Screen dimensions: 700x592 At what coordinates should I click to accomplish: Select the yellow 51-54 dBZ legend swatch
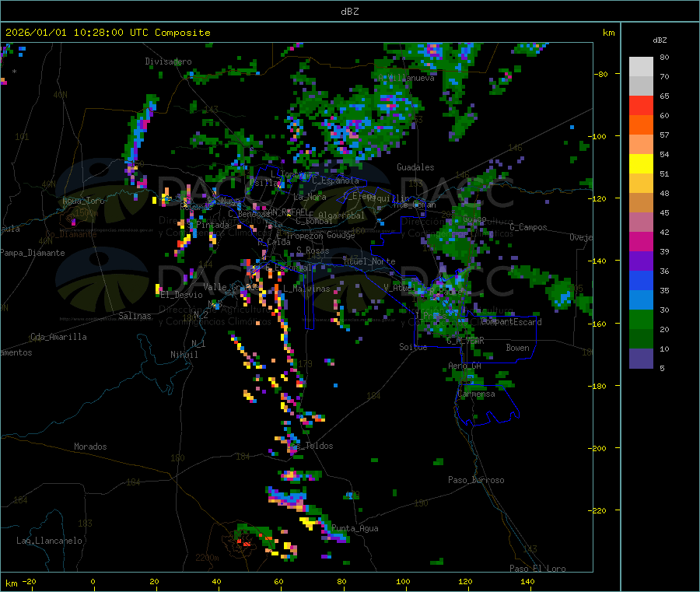click(x=641, y=164)
